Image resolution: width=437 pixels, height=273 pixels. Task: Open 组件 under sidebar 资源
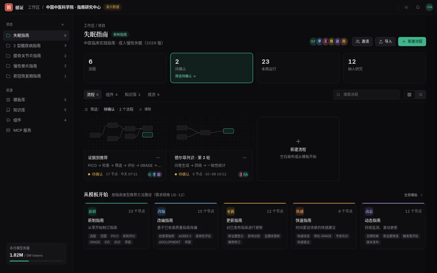pos(36,120)
